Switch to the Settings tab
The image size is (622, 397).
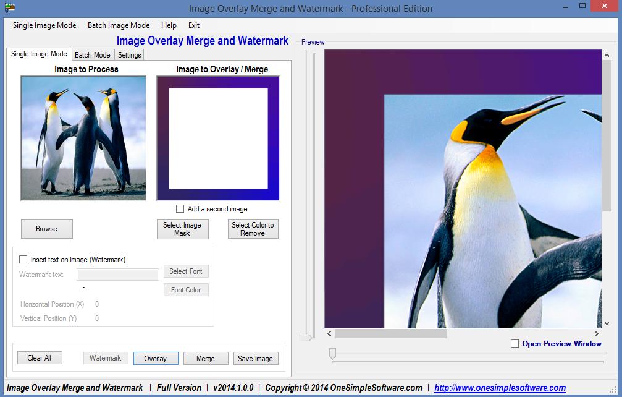tap(130, 55)
